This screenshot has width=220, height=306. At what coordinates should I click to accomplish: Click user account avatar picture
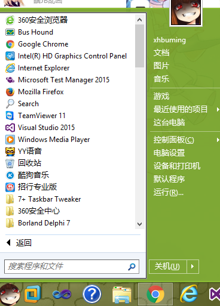pyautogui.click(x=186, y=13)
